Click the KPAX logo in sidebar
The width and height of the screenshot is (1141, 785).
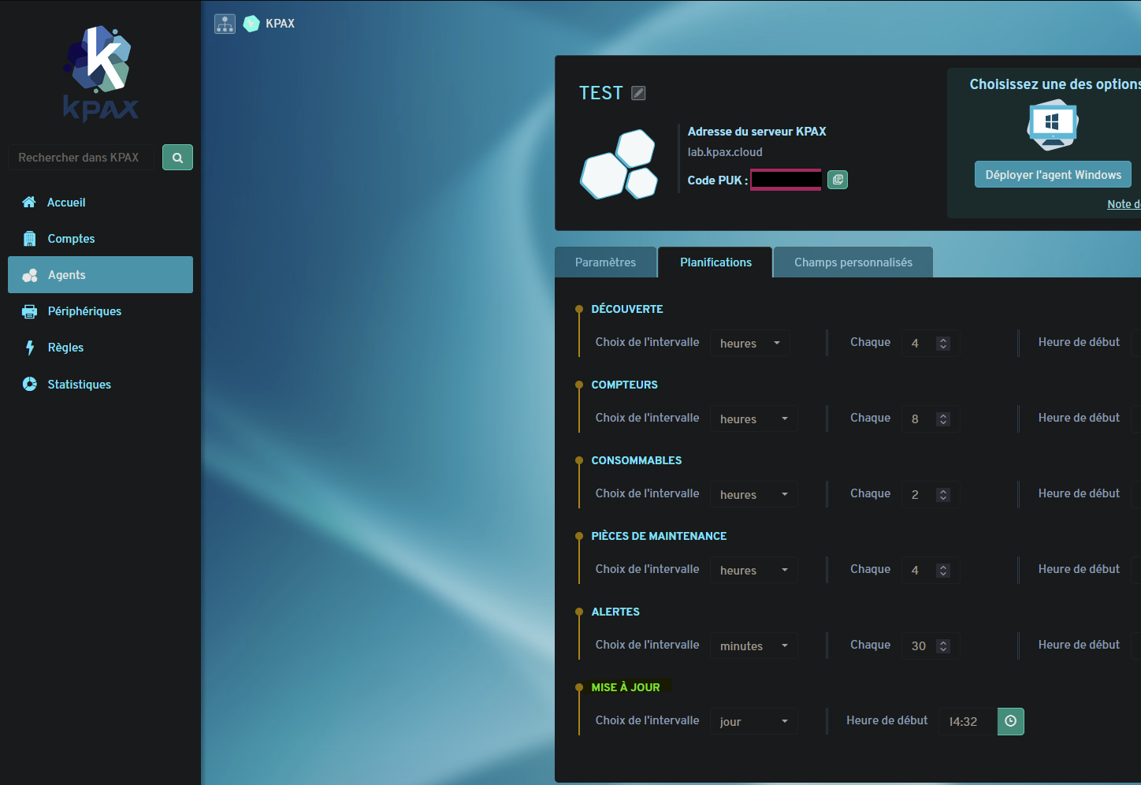(101, 74)
